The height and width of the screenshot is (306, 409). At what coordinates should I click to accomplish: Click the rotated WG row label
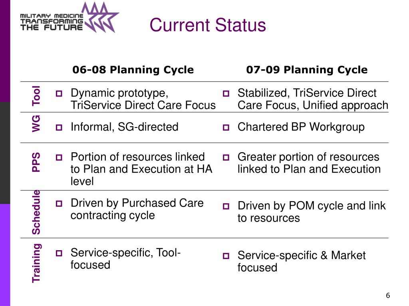[36, 124]
